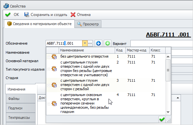Click the green plus add button

coord(108,43)
